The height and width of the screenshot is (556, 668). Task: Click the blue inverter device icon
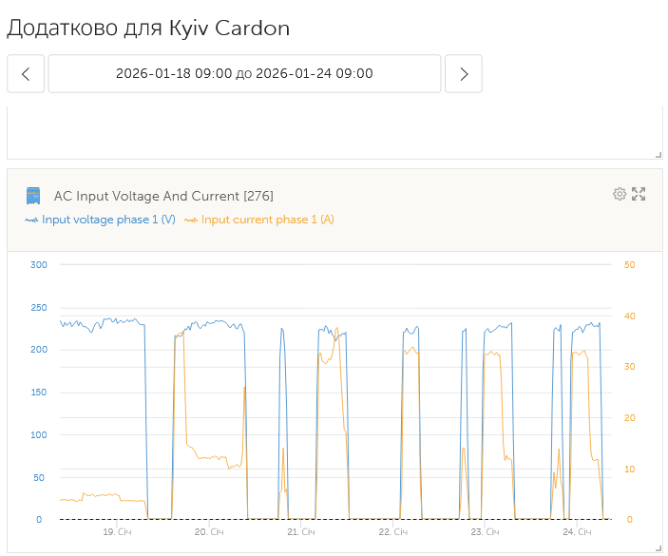click(x=33, y=196)
